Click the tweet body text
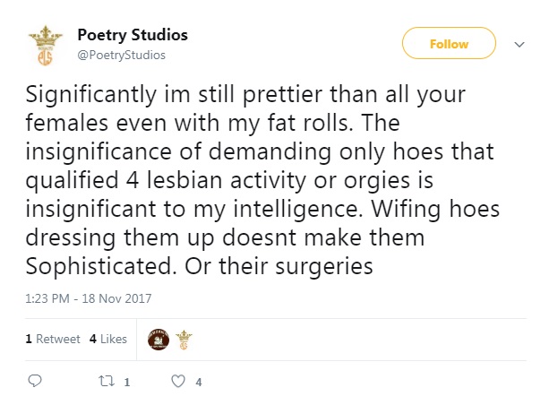Screen dimensions: 558x405 point(262,180)
